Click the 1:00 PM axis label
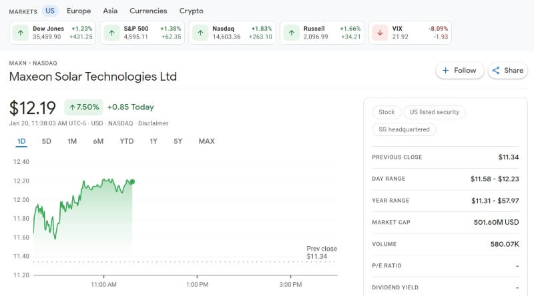534x296 pixels. pyautogui.click(x=197, y=285)
